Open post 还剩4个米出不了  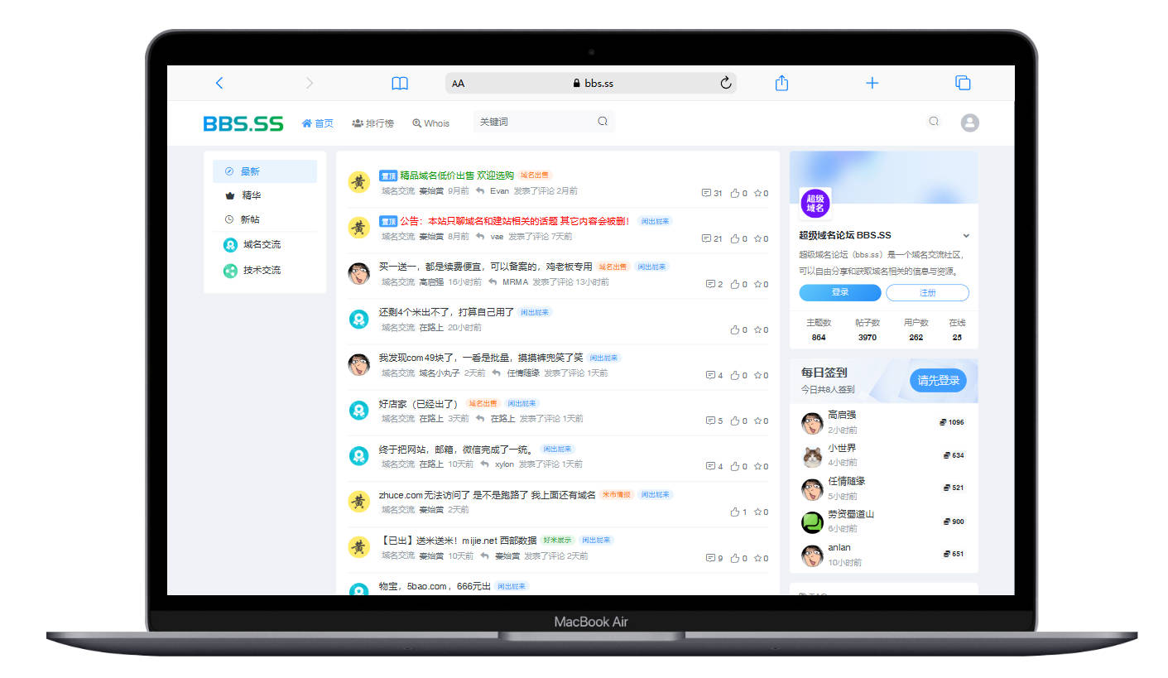coord(446,312)
